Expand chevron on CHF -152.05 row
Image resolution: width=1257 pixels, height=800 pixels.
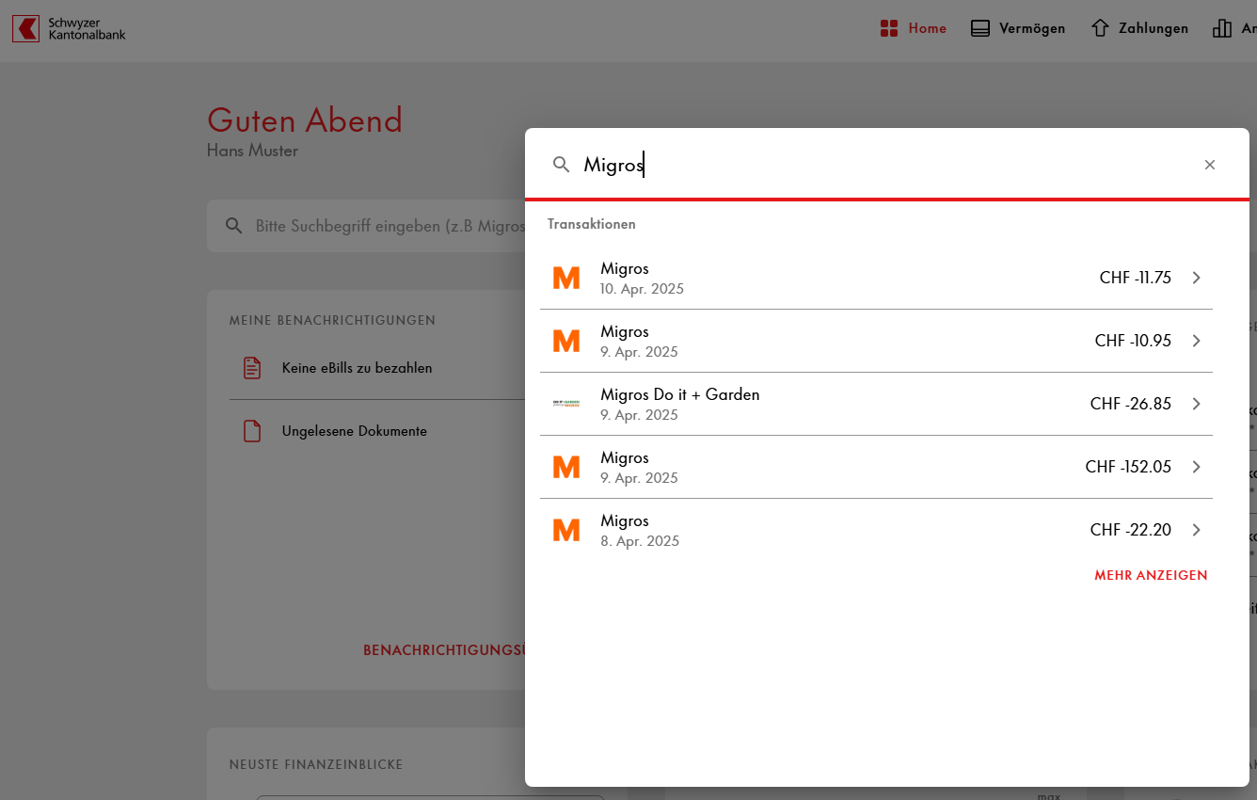(x=1197, y=467)
